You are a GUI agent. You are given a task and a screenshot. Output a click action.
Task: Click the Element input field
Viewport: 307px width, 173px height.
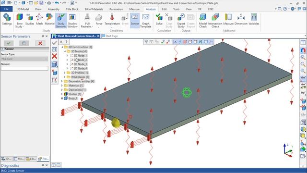[24, 68]
